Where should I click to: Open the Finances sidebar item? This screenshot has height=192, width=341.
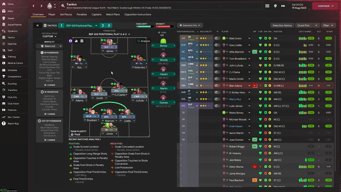point(12,110)
